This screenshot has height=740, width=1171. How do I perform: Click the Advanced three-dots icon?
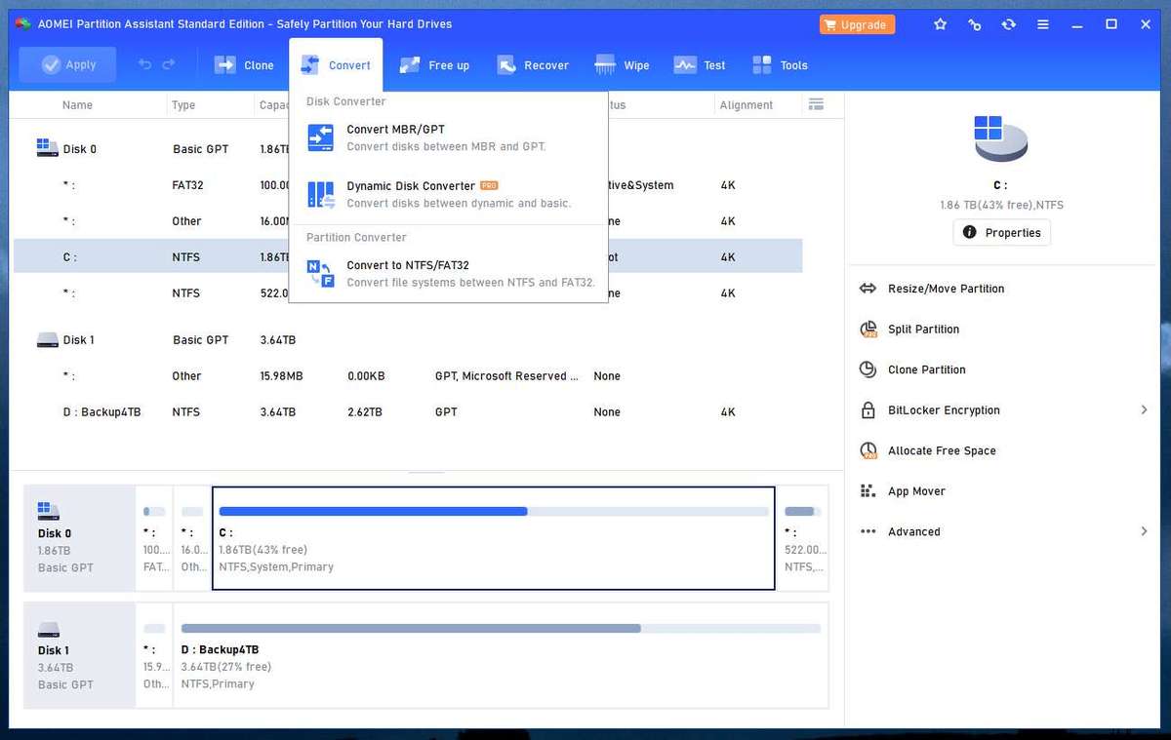868,531
